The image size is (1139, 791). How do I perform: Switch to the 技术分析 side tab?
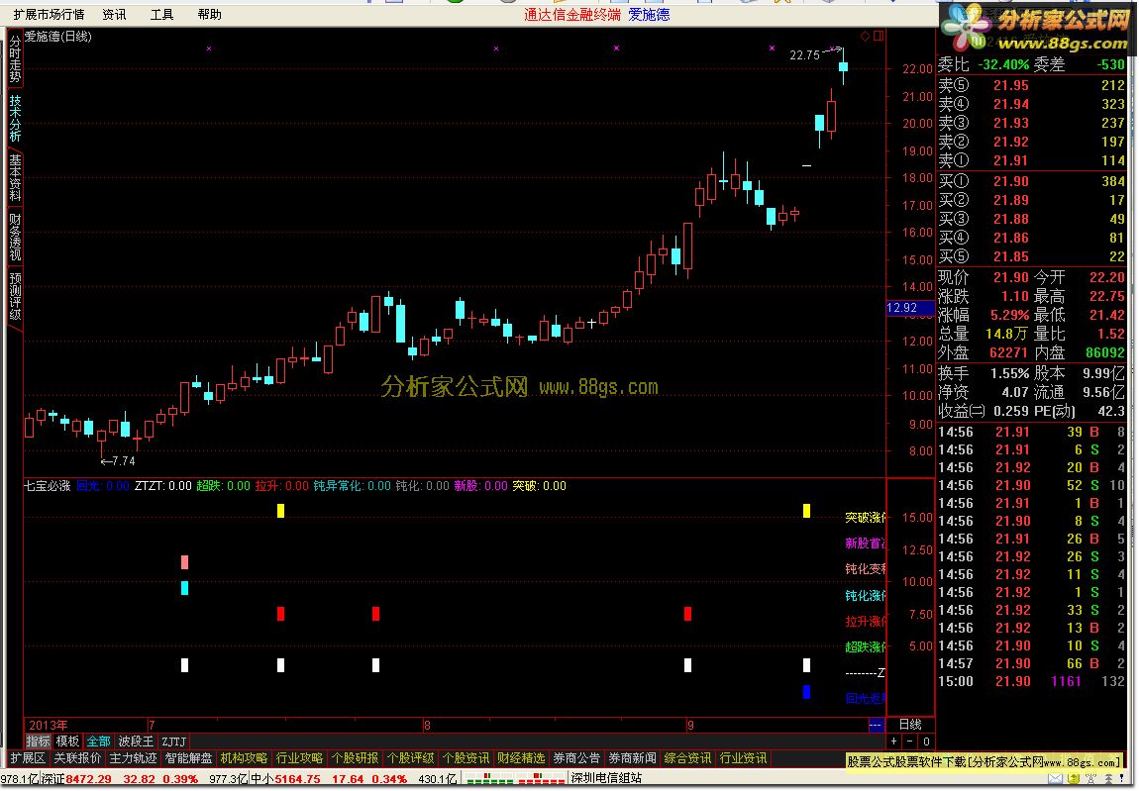15,118
